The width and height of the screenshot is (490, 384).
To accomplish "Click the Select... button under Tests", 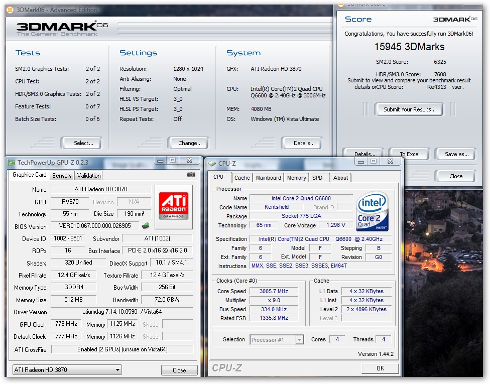I will pyautogui.click(x=82, y=143).
